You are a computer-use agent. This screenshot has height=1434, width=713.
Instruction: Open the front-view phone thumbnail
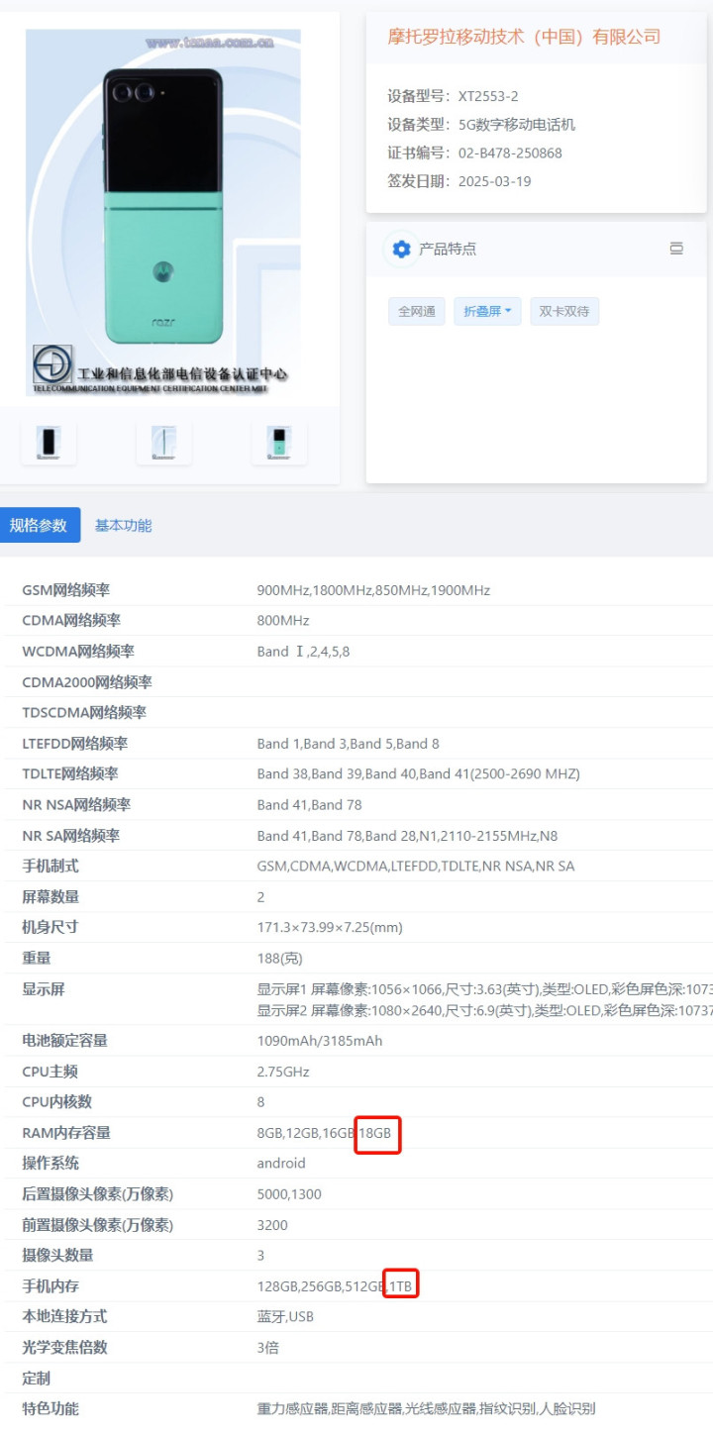[x=49, y=442]
